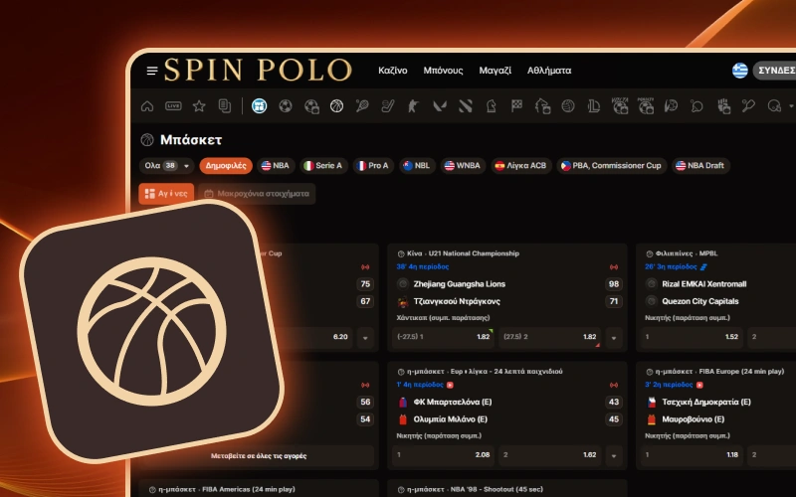Select the Δημοφιλές filter chip
796x497 pixels.
226,165
